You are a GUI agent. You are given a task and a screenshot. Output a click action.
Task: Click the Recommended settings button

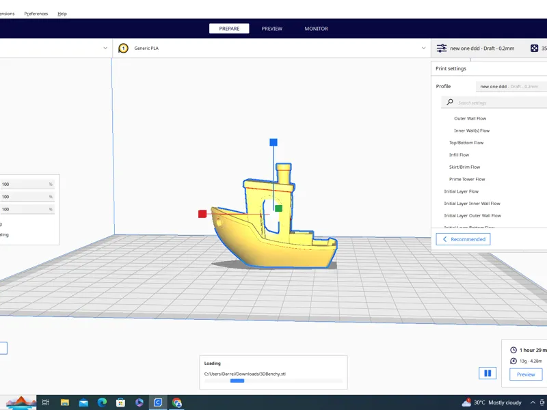tap(463, 239)
